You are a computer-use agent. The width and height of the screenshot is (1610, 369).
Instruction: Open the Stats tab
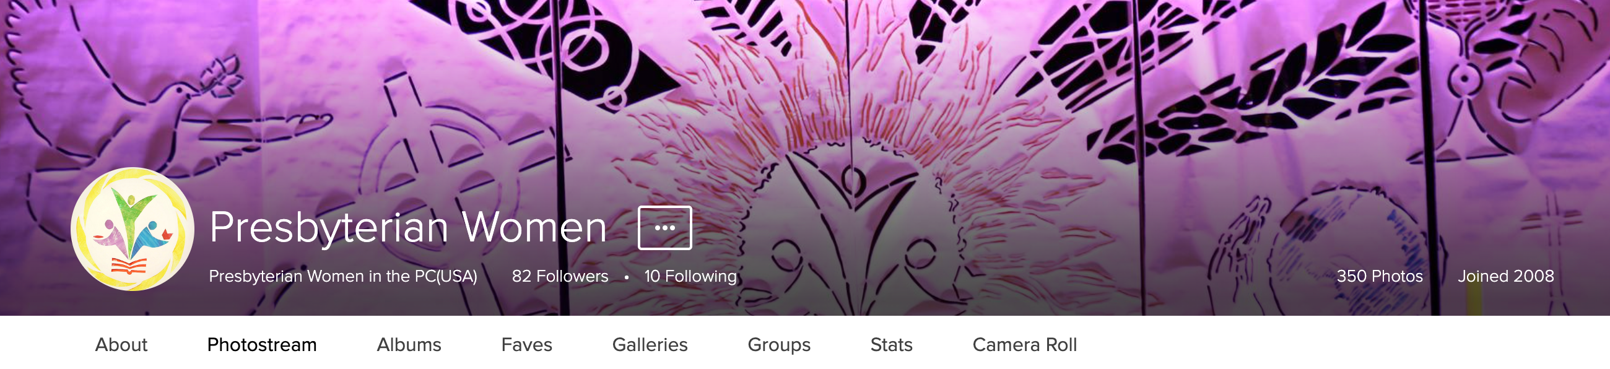pyautogui.click(x=891, y=345)
